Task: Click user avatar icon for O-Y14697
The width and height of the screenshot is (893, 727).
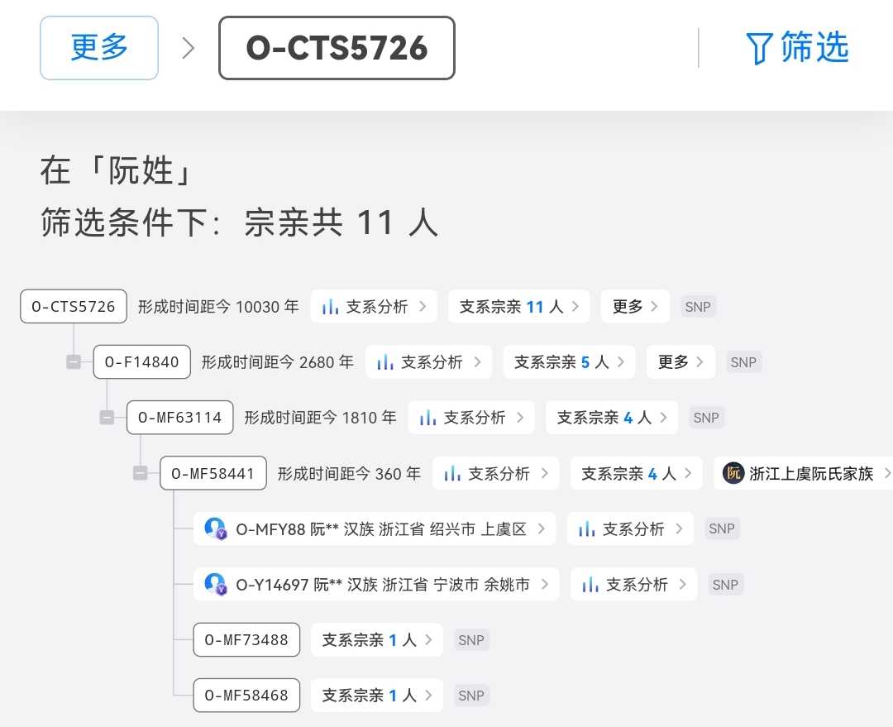Action: pos(215,584)
